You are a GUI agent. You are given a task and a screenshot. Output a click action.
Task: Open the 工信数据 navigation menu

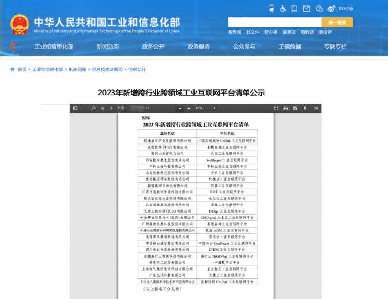pyautogui.click(x=290, y=46)
